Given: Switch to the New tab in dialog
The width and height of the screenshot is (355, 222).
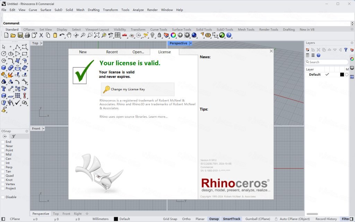Looking at the screenshot, I should click(83, 52).
